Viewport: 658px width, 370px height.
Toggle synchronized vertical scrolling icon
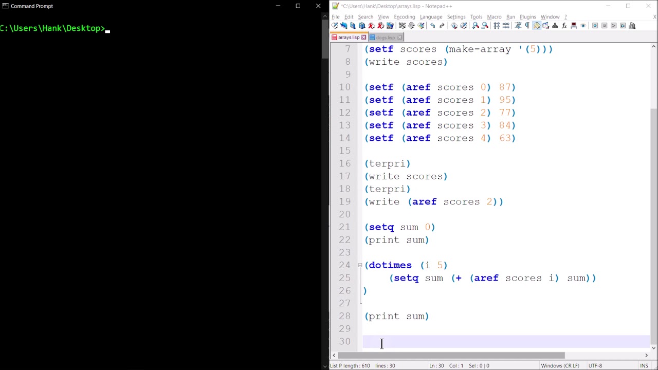pyautogui.click(x=497, y=26)
